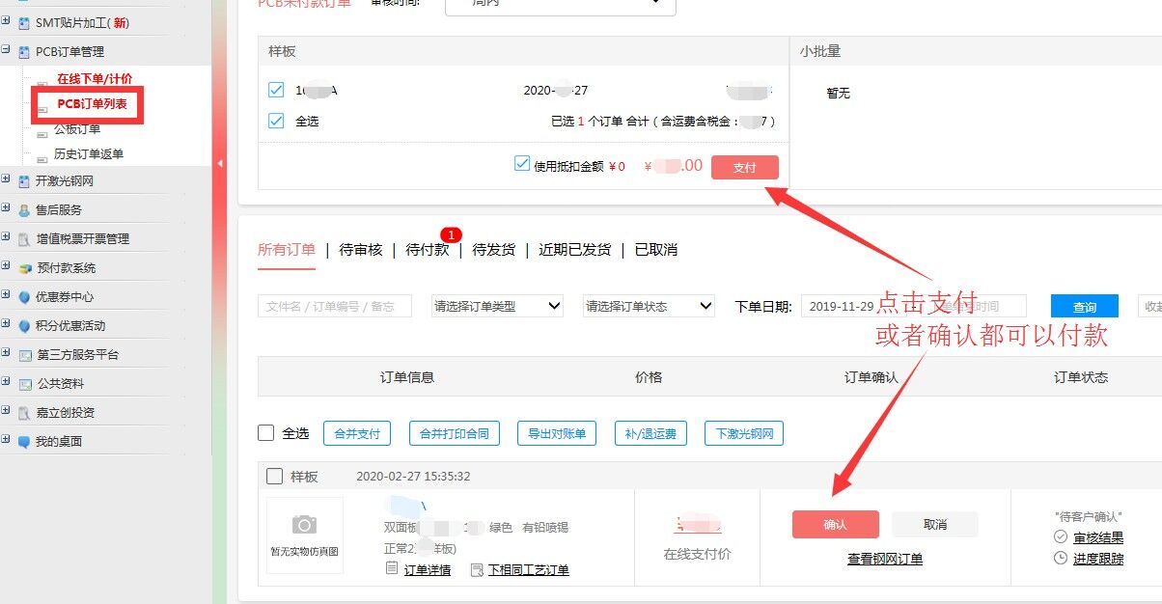The image size is (1162, 604).
Task: Switch to the 待付款 tab
Action: click(x=428, y=250)
